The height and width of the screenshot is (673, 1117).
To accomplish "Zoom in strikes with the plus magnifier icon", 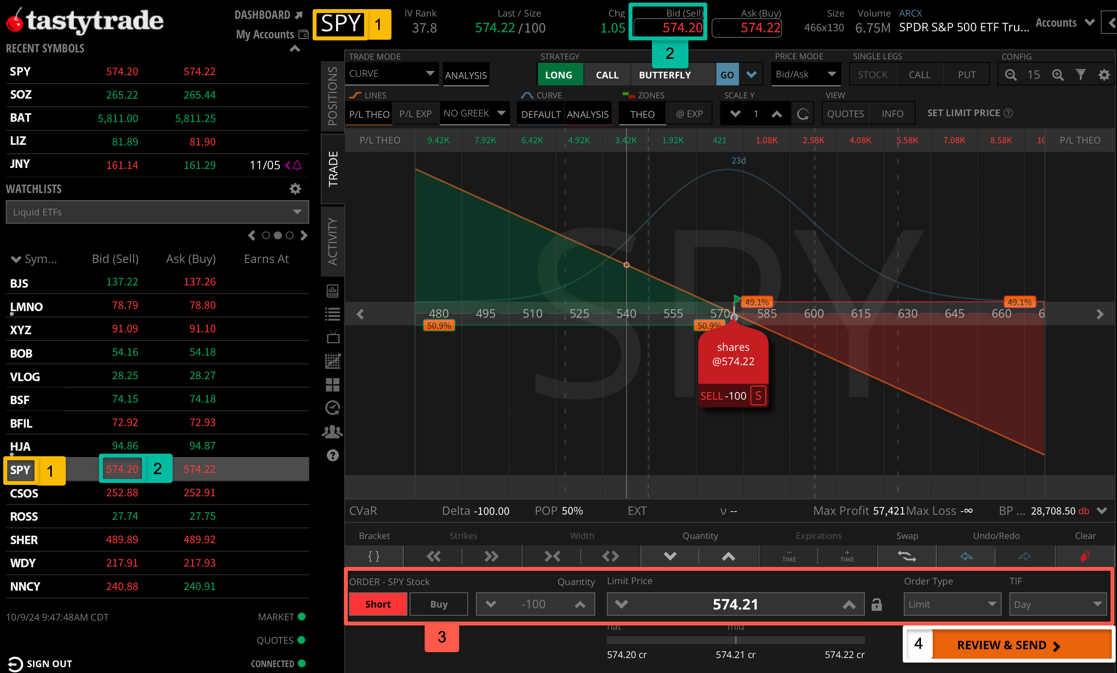I will (1058, 74).
